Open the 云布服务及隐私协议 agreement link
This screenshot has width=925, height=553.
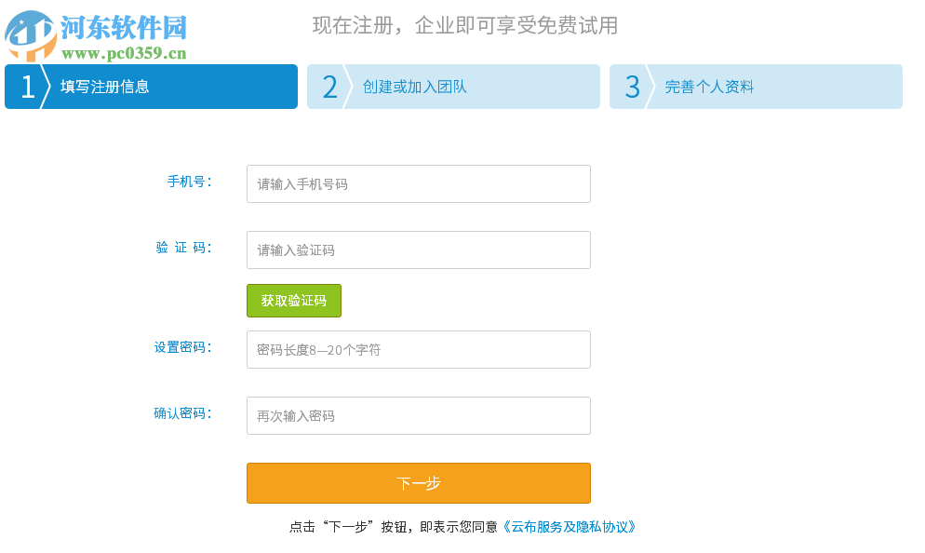pyautogui.click(x=569, y=527)
